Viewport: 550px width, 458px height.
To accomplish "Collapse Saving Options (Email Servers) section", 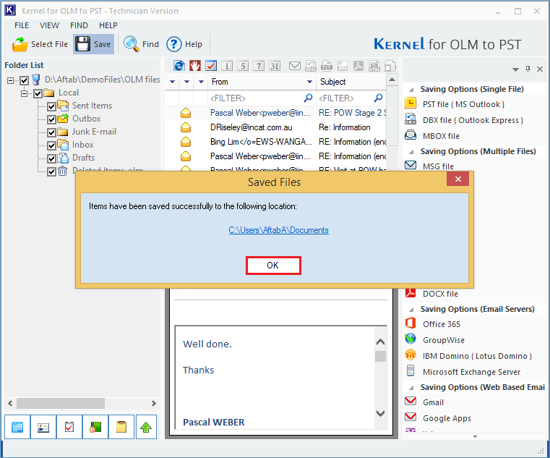I will [x=412, y=310].
